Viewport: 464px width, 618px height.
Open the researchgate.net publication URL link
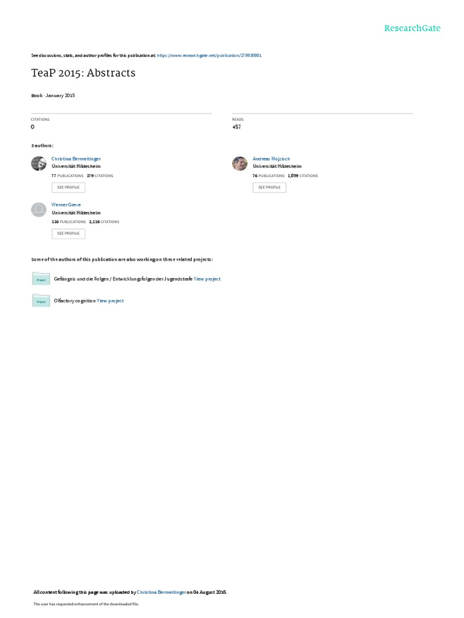pos(209,56)
